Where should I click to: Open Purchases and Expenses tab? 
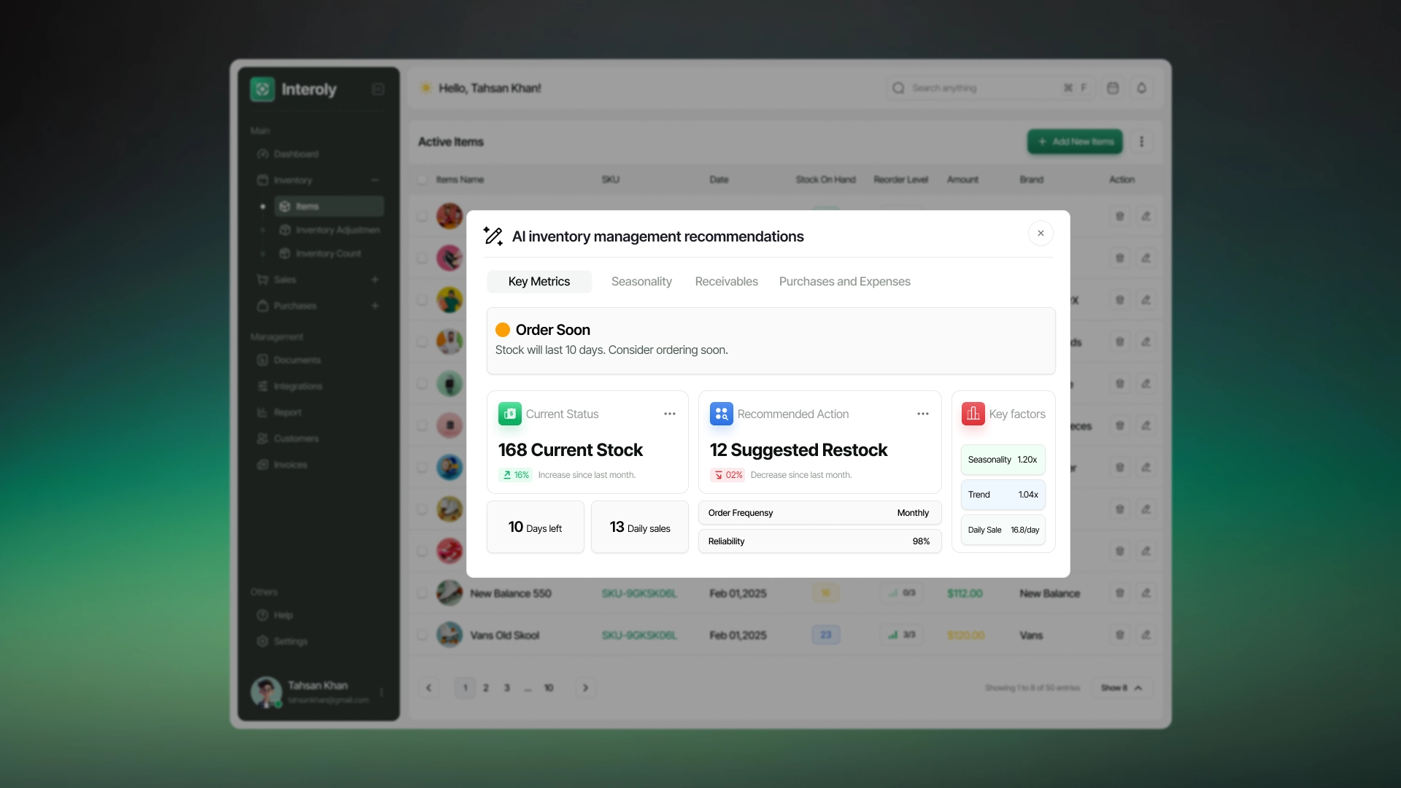click(844, 282)
